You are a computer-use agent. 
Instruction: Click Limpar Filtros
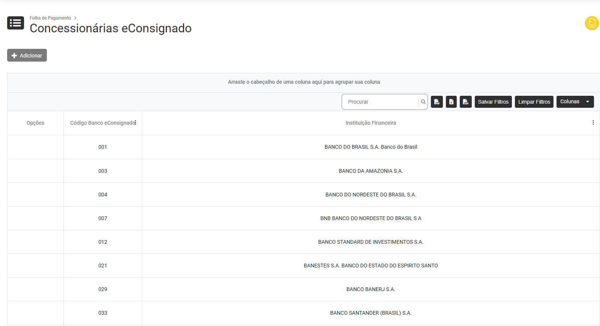[x=534, y=102]
